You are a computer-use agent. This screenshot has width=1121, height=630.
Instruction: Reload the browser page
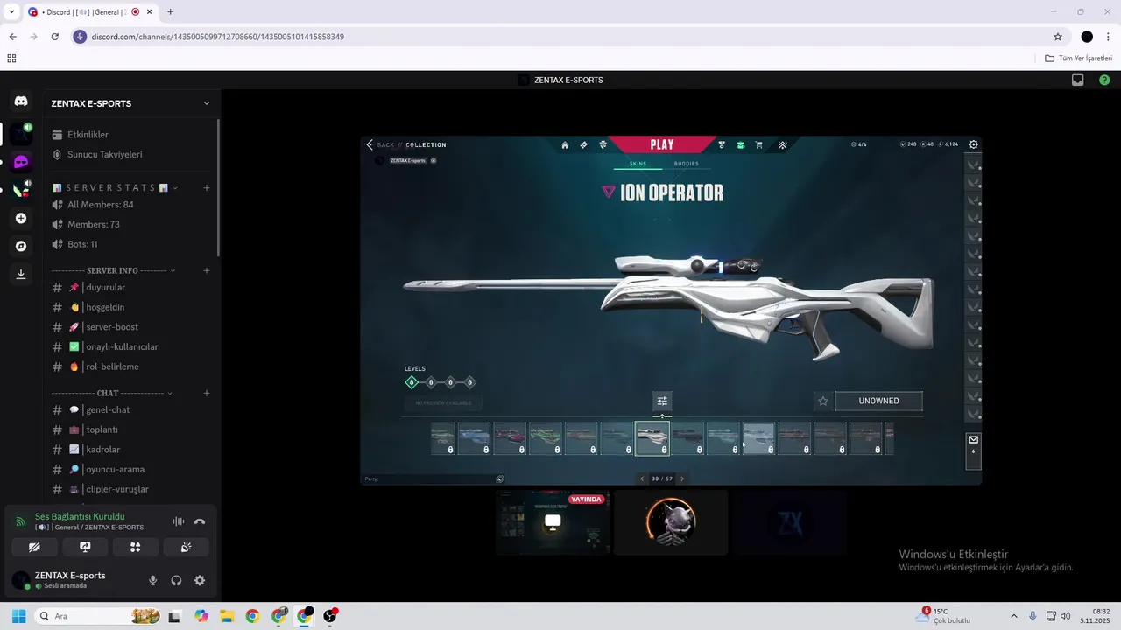click(55, 37)
